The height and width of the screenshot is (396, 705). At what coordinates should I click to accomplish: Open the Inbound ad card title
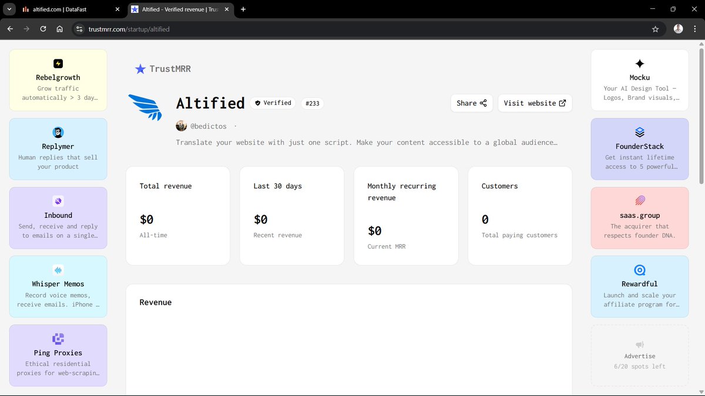click(x=58, y=215)
